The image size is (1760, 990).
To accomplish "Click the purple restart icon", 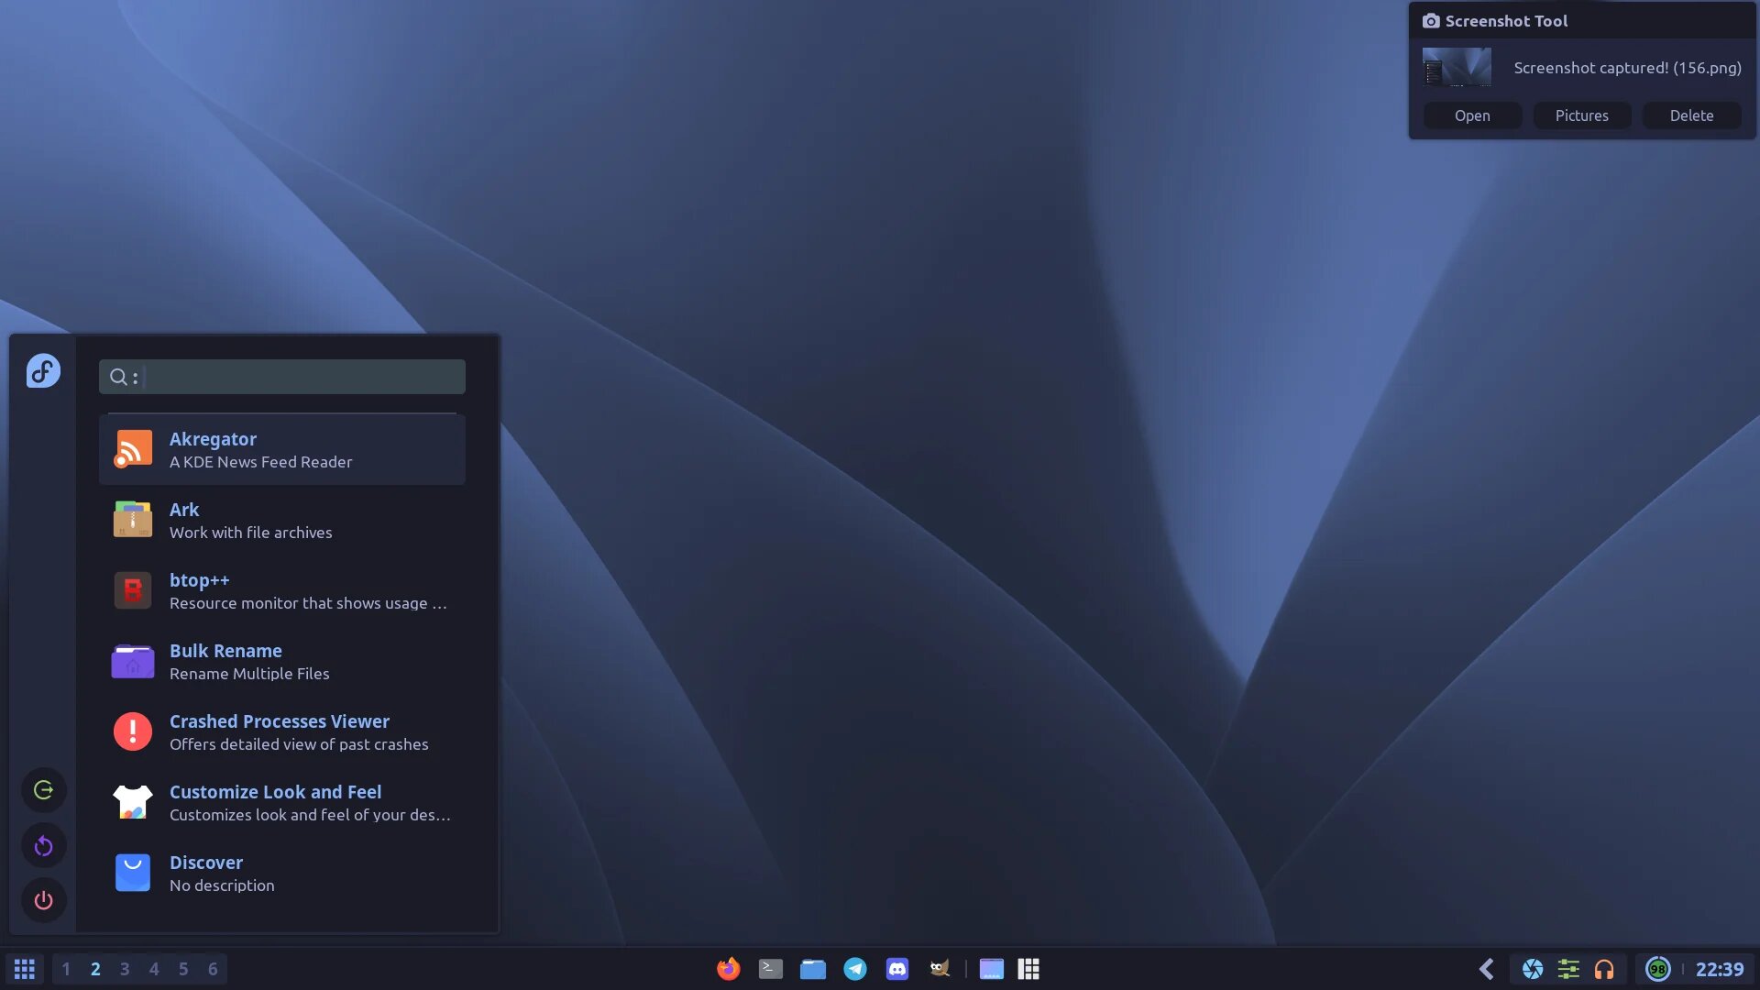I will tap(43, 845).
